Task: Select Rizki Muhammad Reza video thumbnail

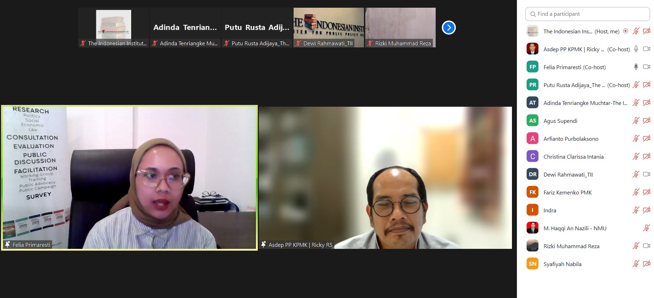Action: pyautogui.click(x=400, y=27)
